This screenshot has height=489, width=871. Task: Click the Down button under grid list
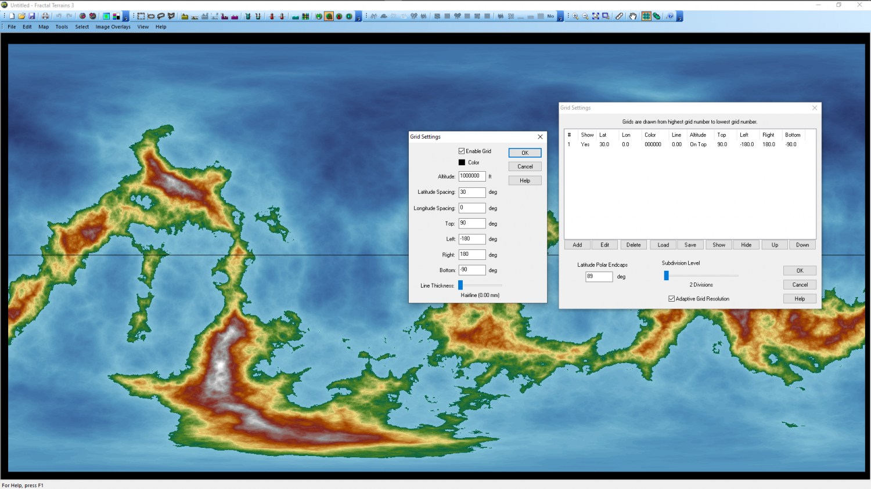[802, 245]
